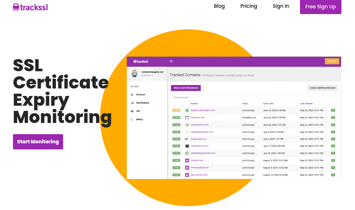Click the Start Monitoring button
355x210 pixels.
tap(38, 142)
